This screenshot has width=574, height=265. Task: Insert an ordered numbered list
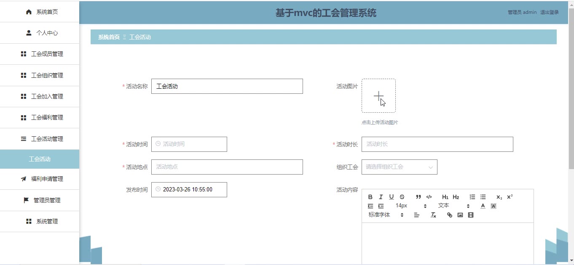click(x=472, y=197)
